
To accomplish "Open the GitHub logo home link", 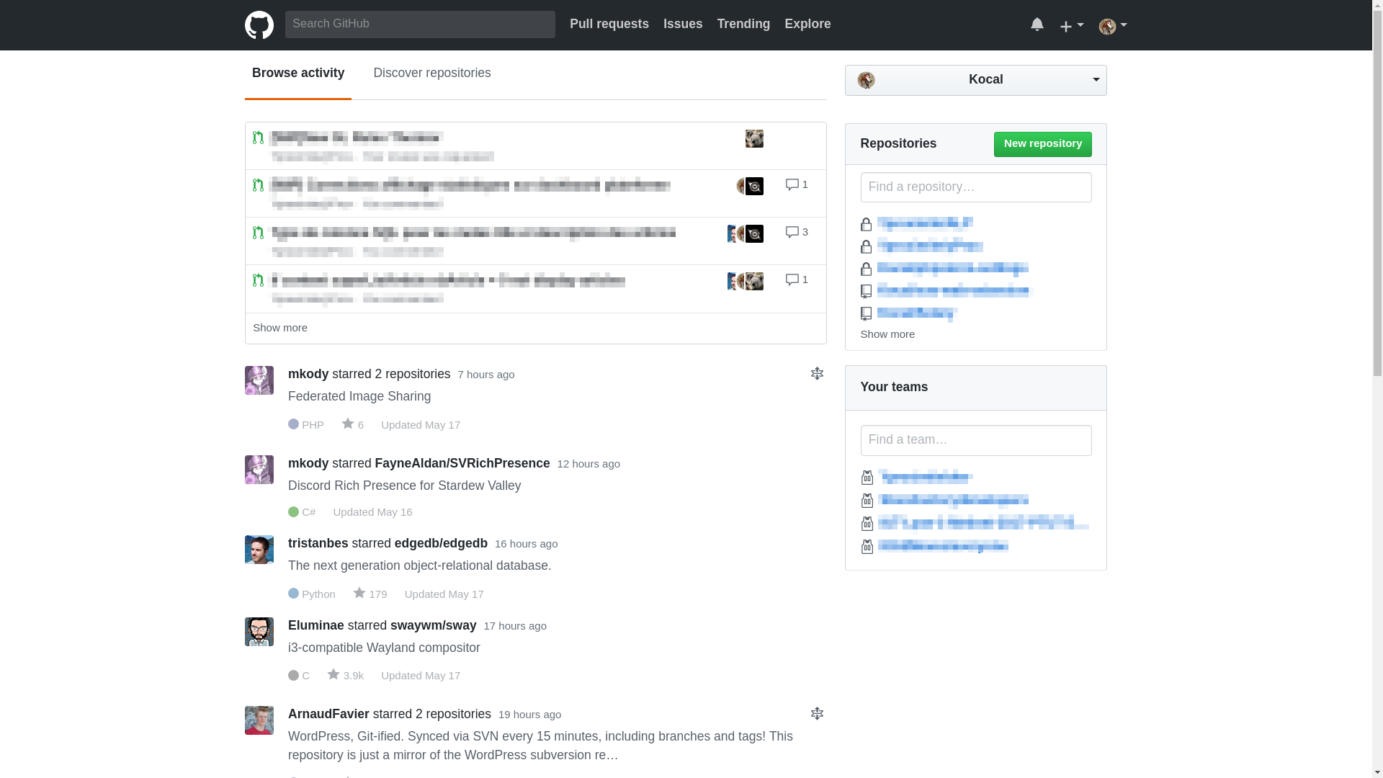I will [x=259, y=25].
